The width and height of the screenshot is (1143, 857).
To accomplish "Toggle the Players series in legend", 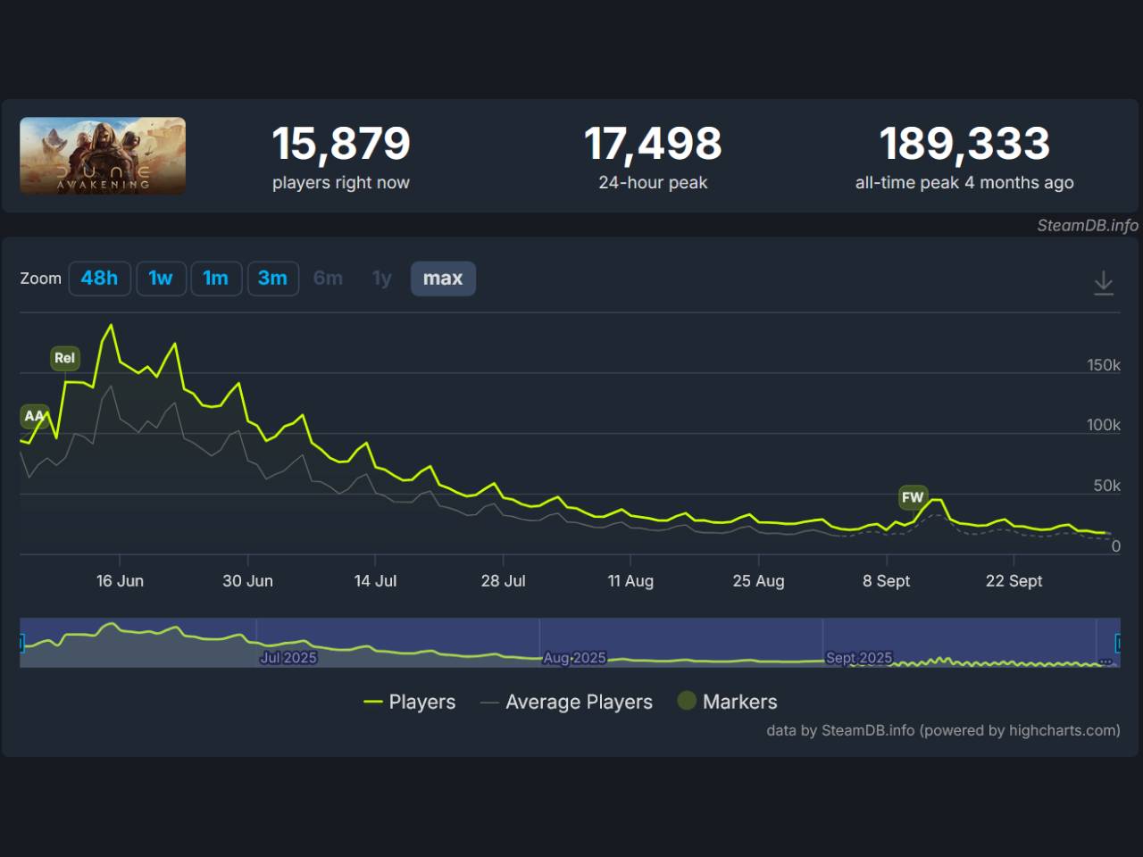I will tap(410, 702).
